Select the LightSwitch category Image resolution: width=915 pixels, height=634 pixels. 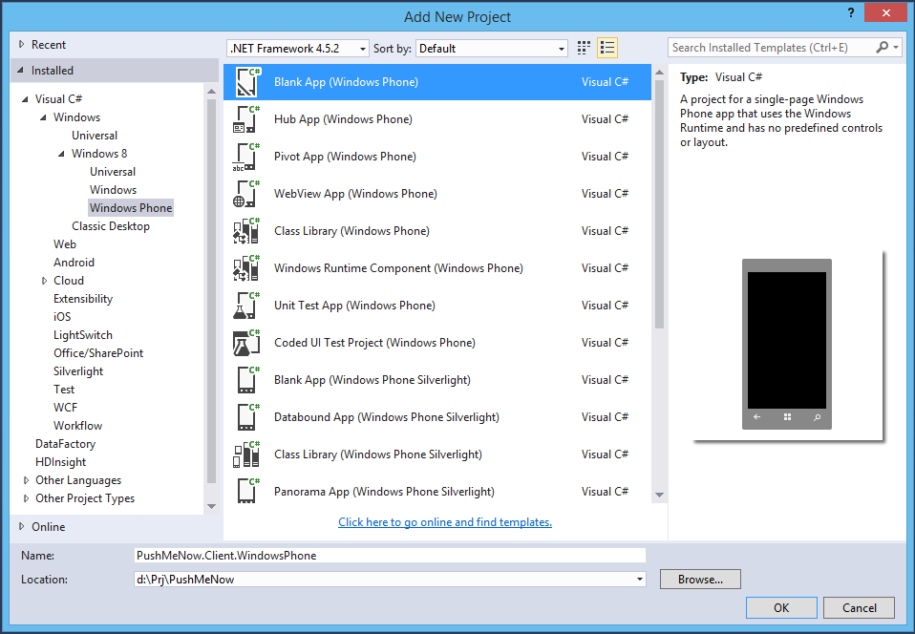[83, 335]
